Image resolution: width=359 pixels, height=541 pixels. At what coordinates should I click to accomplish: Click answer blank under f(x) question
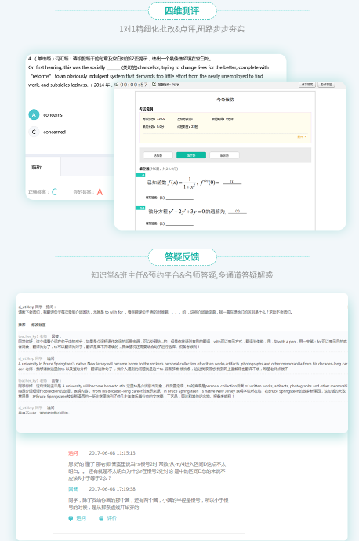[179, 198]
